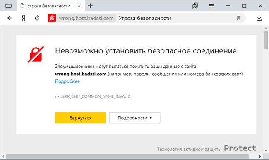Maximize the browser window

coord(244,6)
